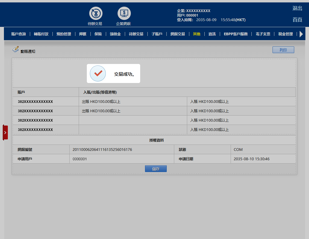Open the 賬戶查詢 menu
This screenshot has width=309, height=239.
[18, 34]
